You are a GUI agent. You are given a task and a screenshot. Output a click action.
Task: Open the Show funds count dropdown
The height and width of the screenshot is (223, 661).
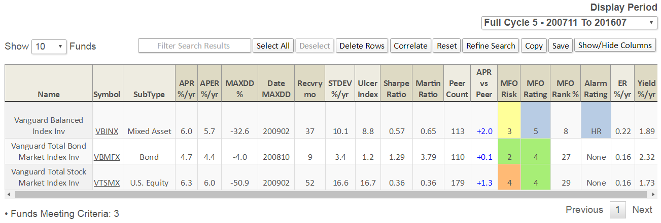(x=49, y=47)
